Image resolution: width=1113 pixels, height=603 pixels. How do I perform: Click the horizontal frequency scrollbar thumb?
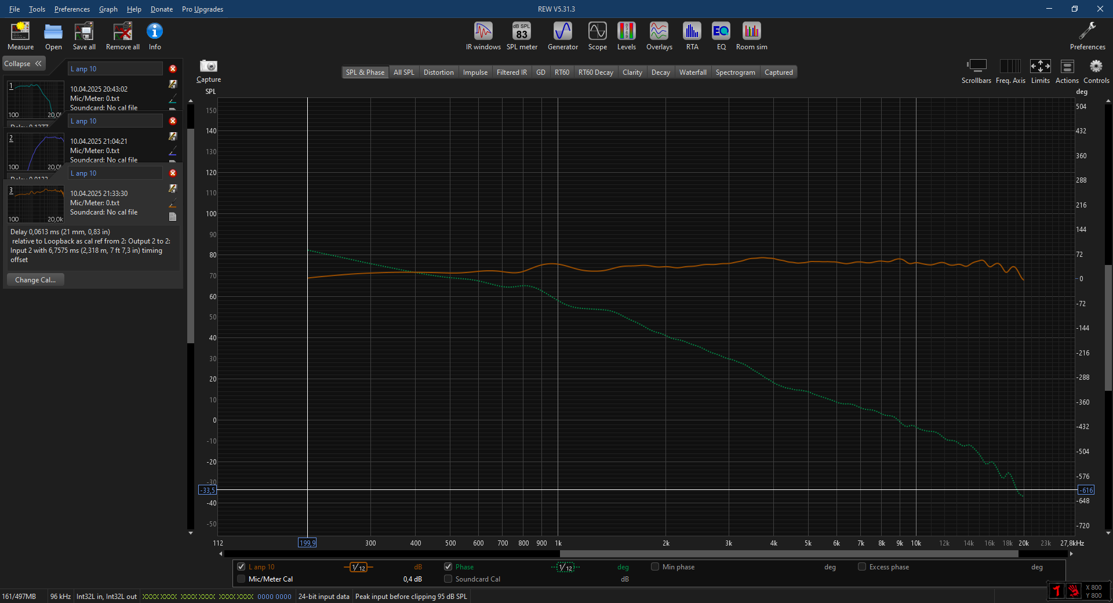789,554
